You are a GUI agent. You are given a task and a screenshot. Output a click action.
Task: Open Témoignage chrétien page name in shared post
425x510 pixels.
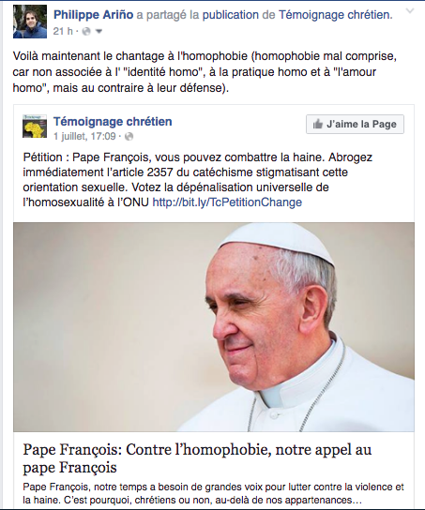pos(113,121)
